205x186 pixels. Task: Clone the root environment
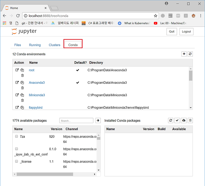click(22, 70)
